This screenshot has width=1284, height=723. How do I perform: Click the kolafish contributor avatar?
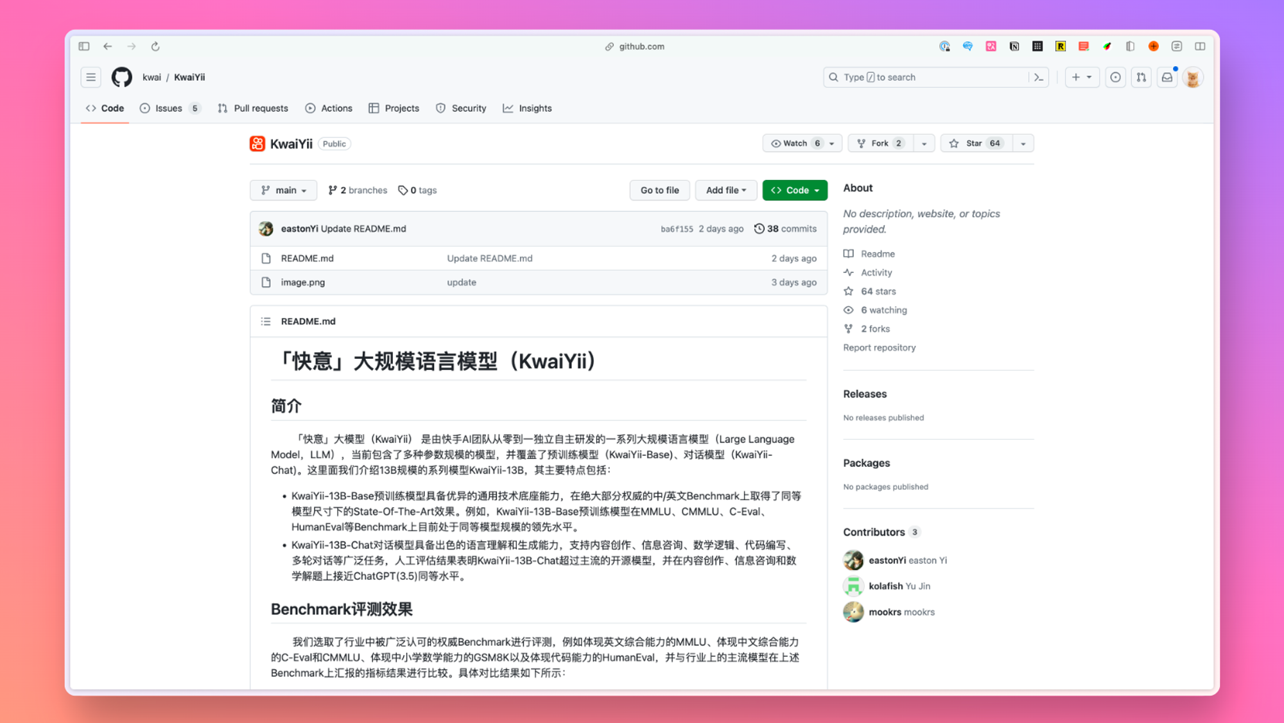pyautogui.click(x=853, y=586)
